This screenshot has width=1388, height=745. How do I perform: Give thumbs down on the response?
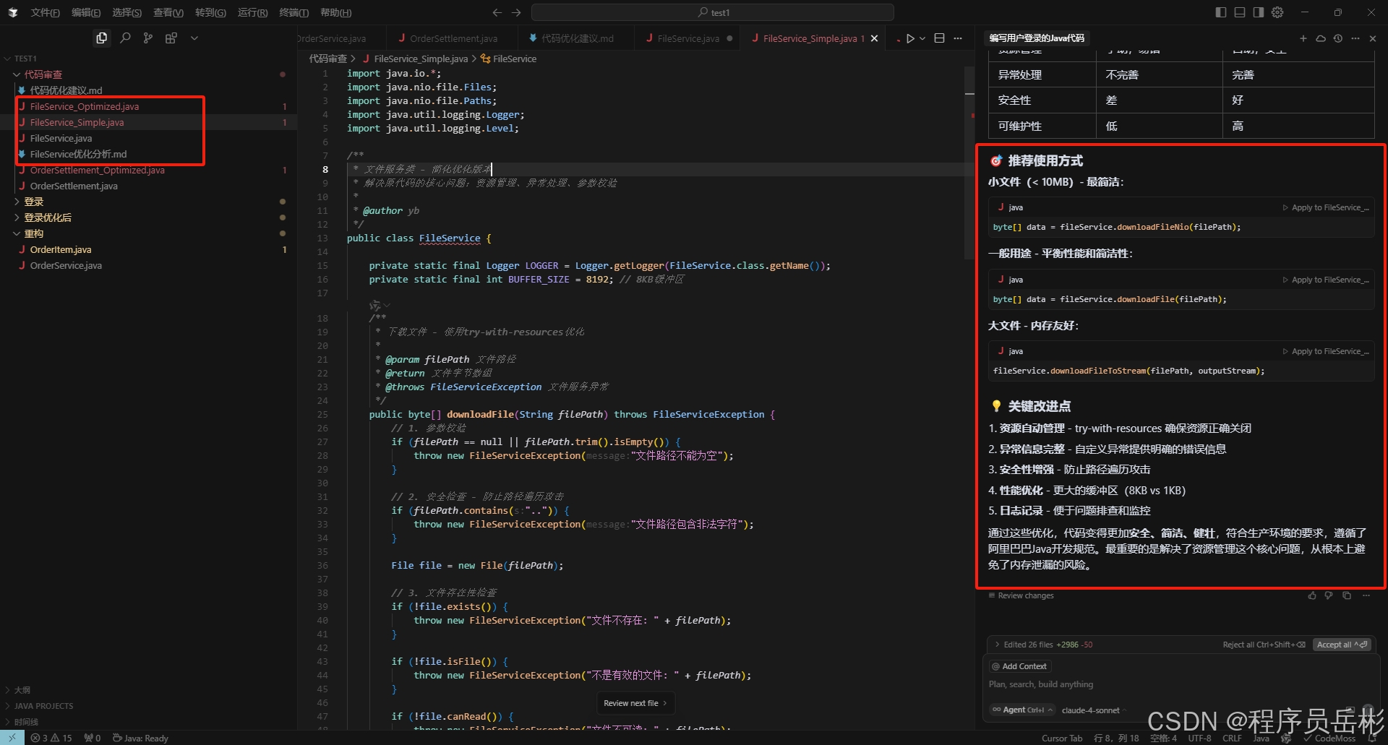point(1329,595)
